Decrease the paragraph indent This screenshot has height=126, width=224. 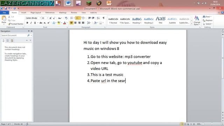pos(89,18)
